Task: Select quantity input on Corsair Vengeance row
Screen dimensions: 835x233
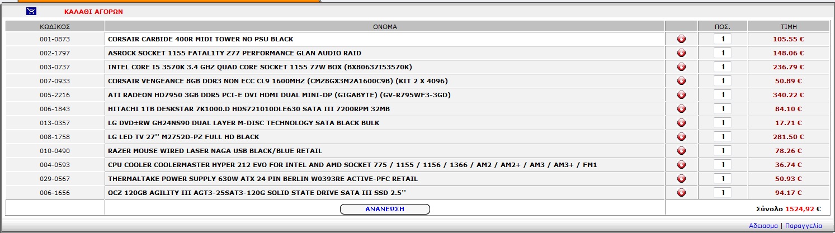Action: tap(723, 81)
